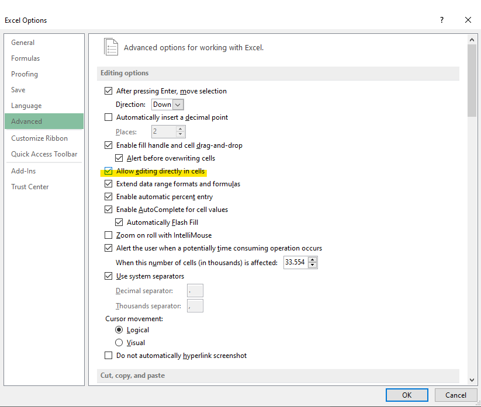Decrease thousands of cells with down arrow
Viewport: 481px width, 407px height.
[x=312, y=265]
